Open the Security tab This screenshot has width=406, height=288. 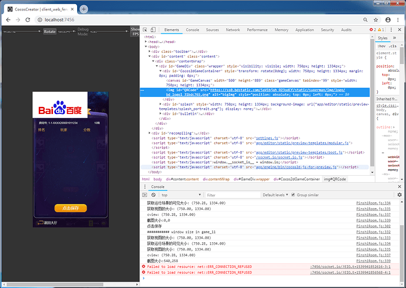point(327,30)
